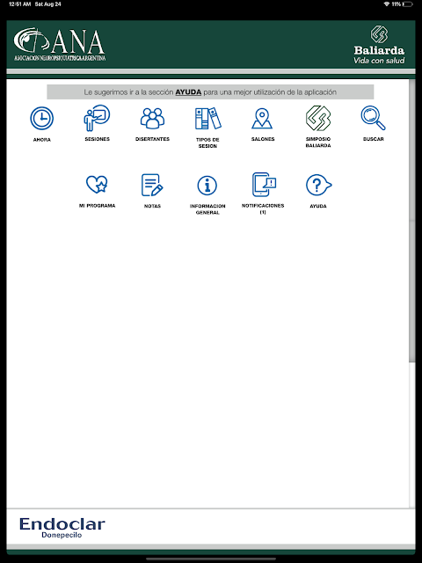The width and height of the screenshot is (422, 563).
Task: Click the SIMPOSIO BALIARDA text label
Action: click(318, 143)
